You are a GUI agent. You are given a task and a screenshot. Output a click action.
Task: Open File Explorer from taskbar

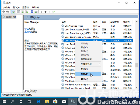[47, 101]
